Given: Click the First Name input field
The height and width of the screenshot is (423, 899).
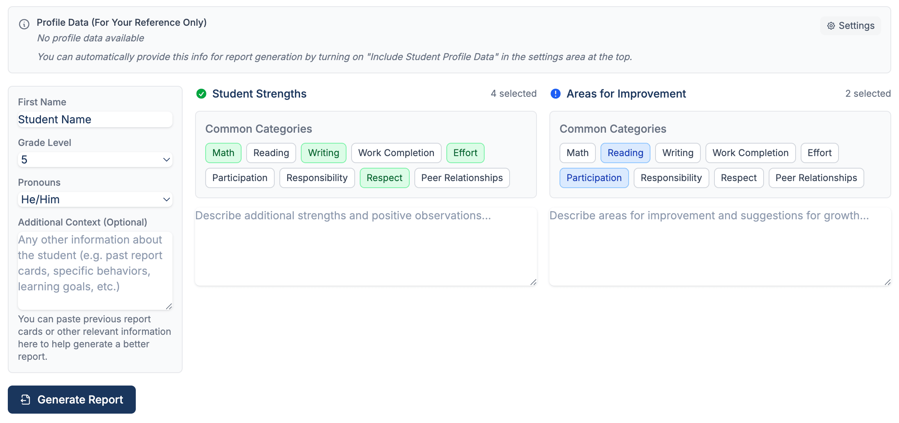Looking at the screenshot, I should 95,119.
